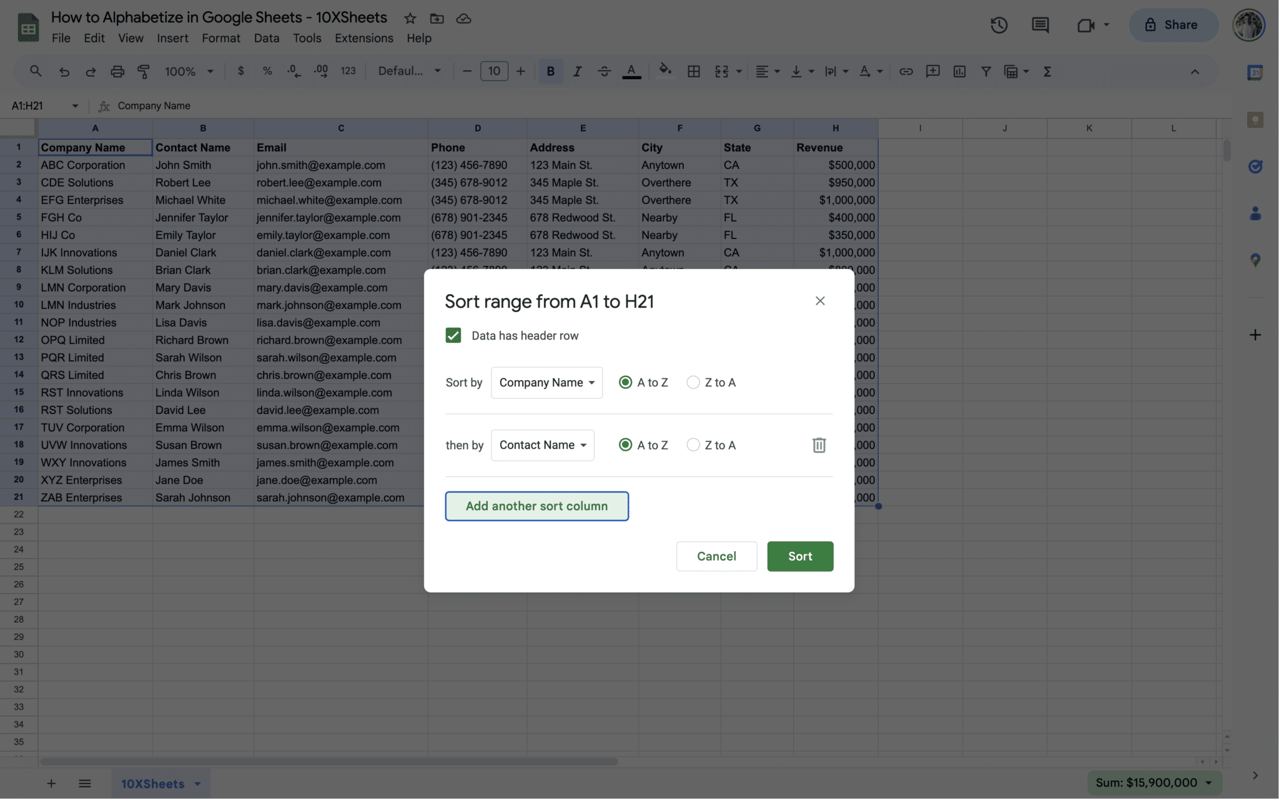Click the borders grid icon in toolbar
Image resolution: width=1279 pixels, height=799 pixels.
[x=693, y=71]
